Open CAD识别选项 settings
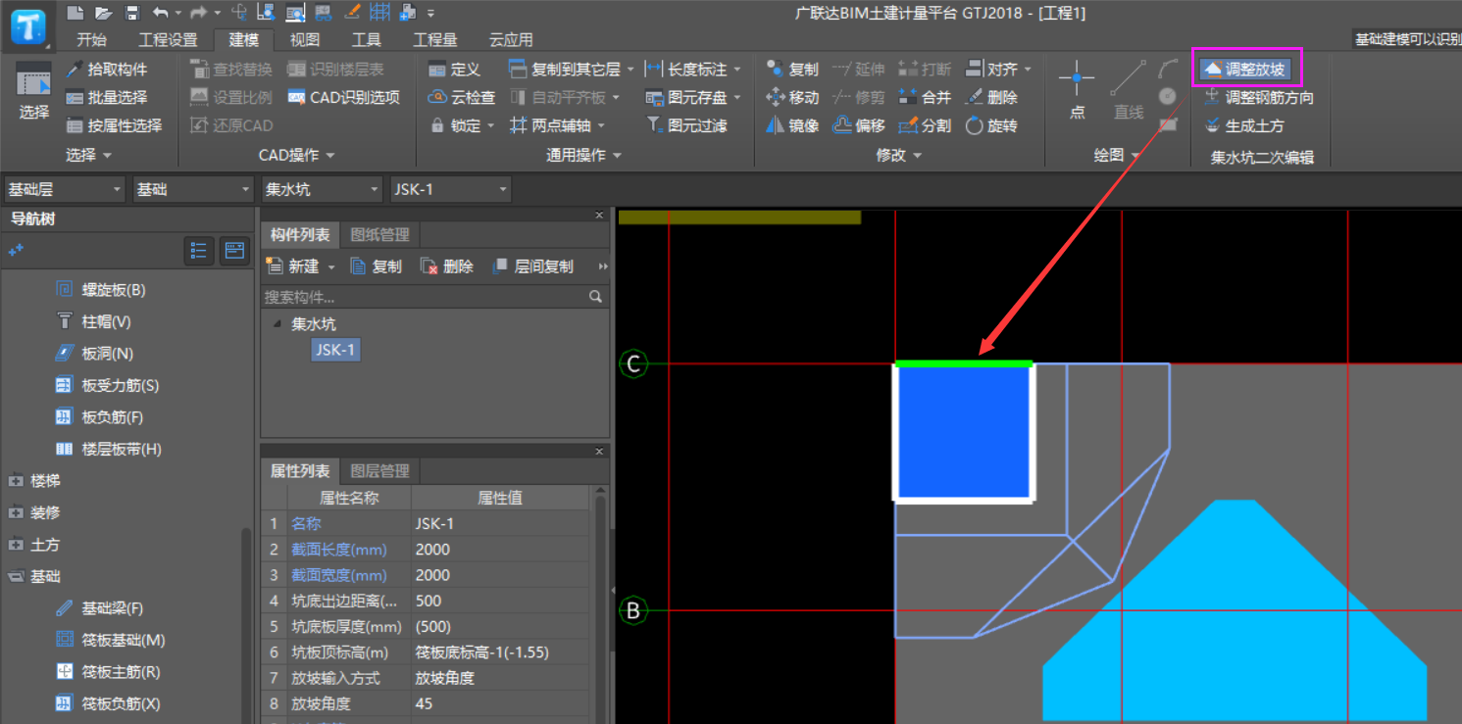1462x724 pixels. (344, 98)
